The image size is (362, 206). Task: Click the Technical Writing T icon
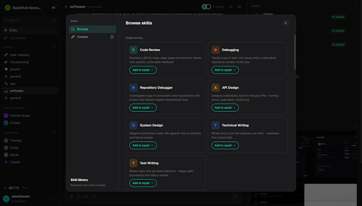coord(215,125)
